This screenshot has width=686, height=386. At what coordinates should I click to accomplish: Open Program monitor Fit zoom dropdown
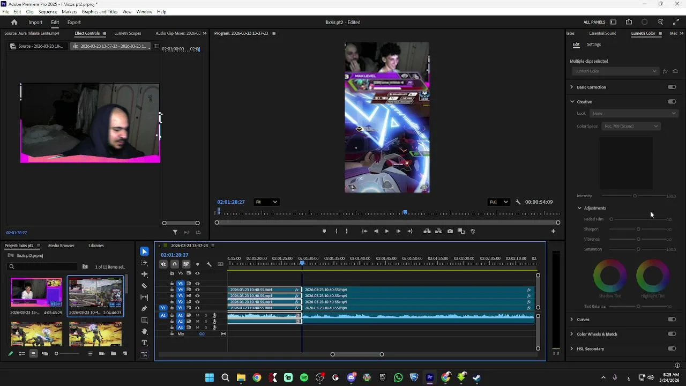pyautogui.click(x=266, y=202)
